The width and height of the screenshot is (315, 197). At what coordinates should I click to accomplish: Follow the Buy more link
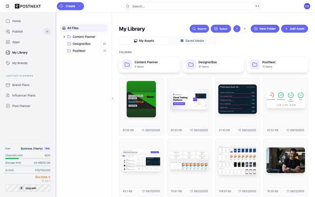click(x=43, y=177)
